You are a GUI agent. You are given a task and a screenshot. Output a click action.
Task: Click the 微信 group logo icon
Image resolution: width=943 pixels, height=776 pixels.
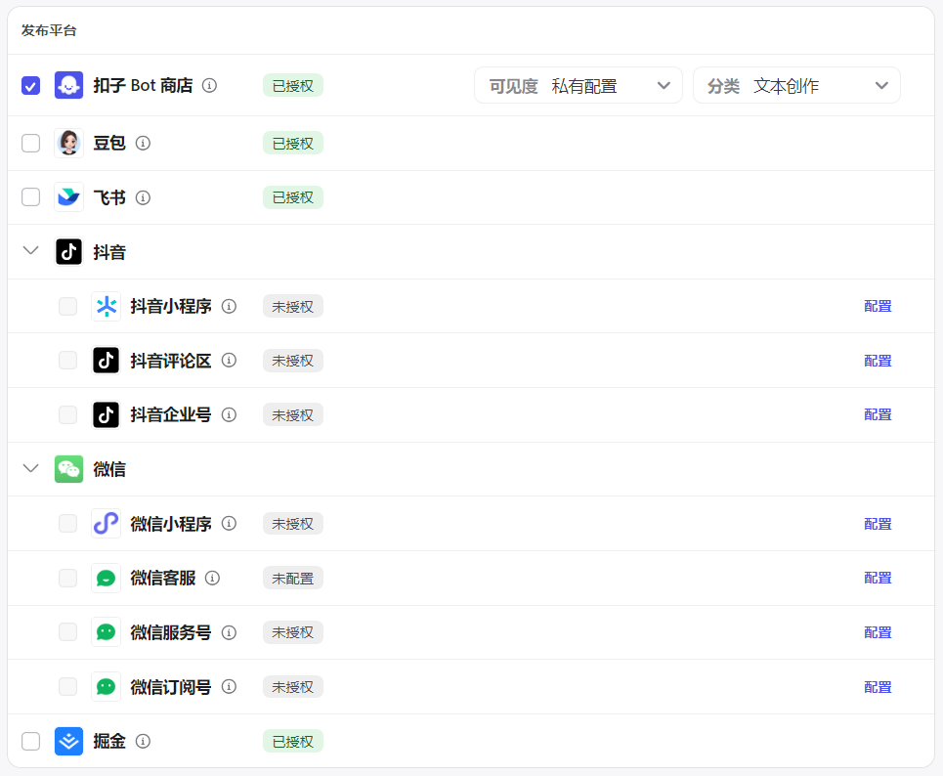point(68,468)
